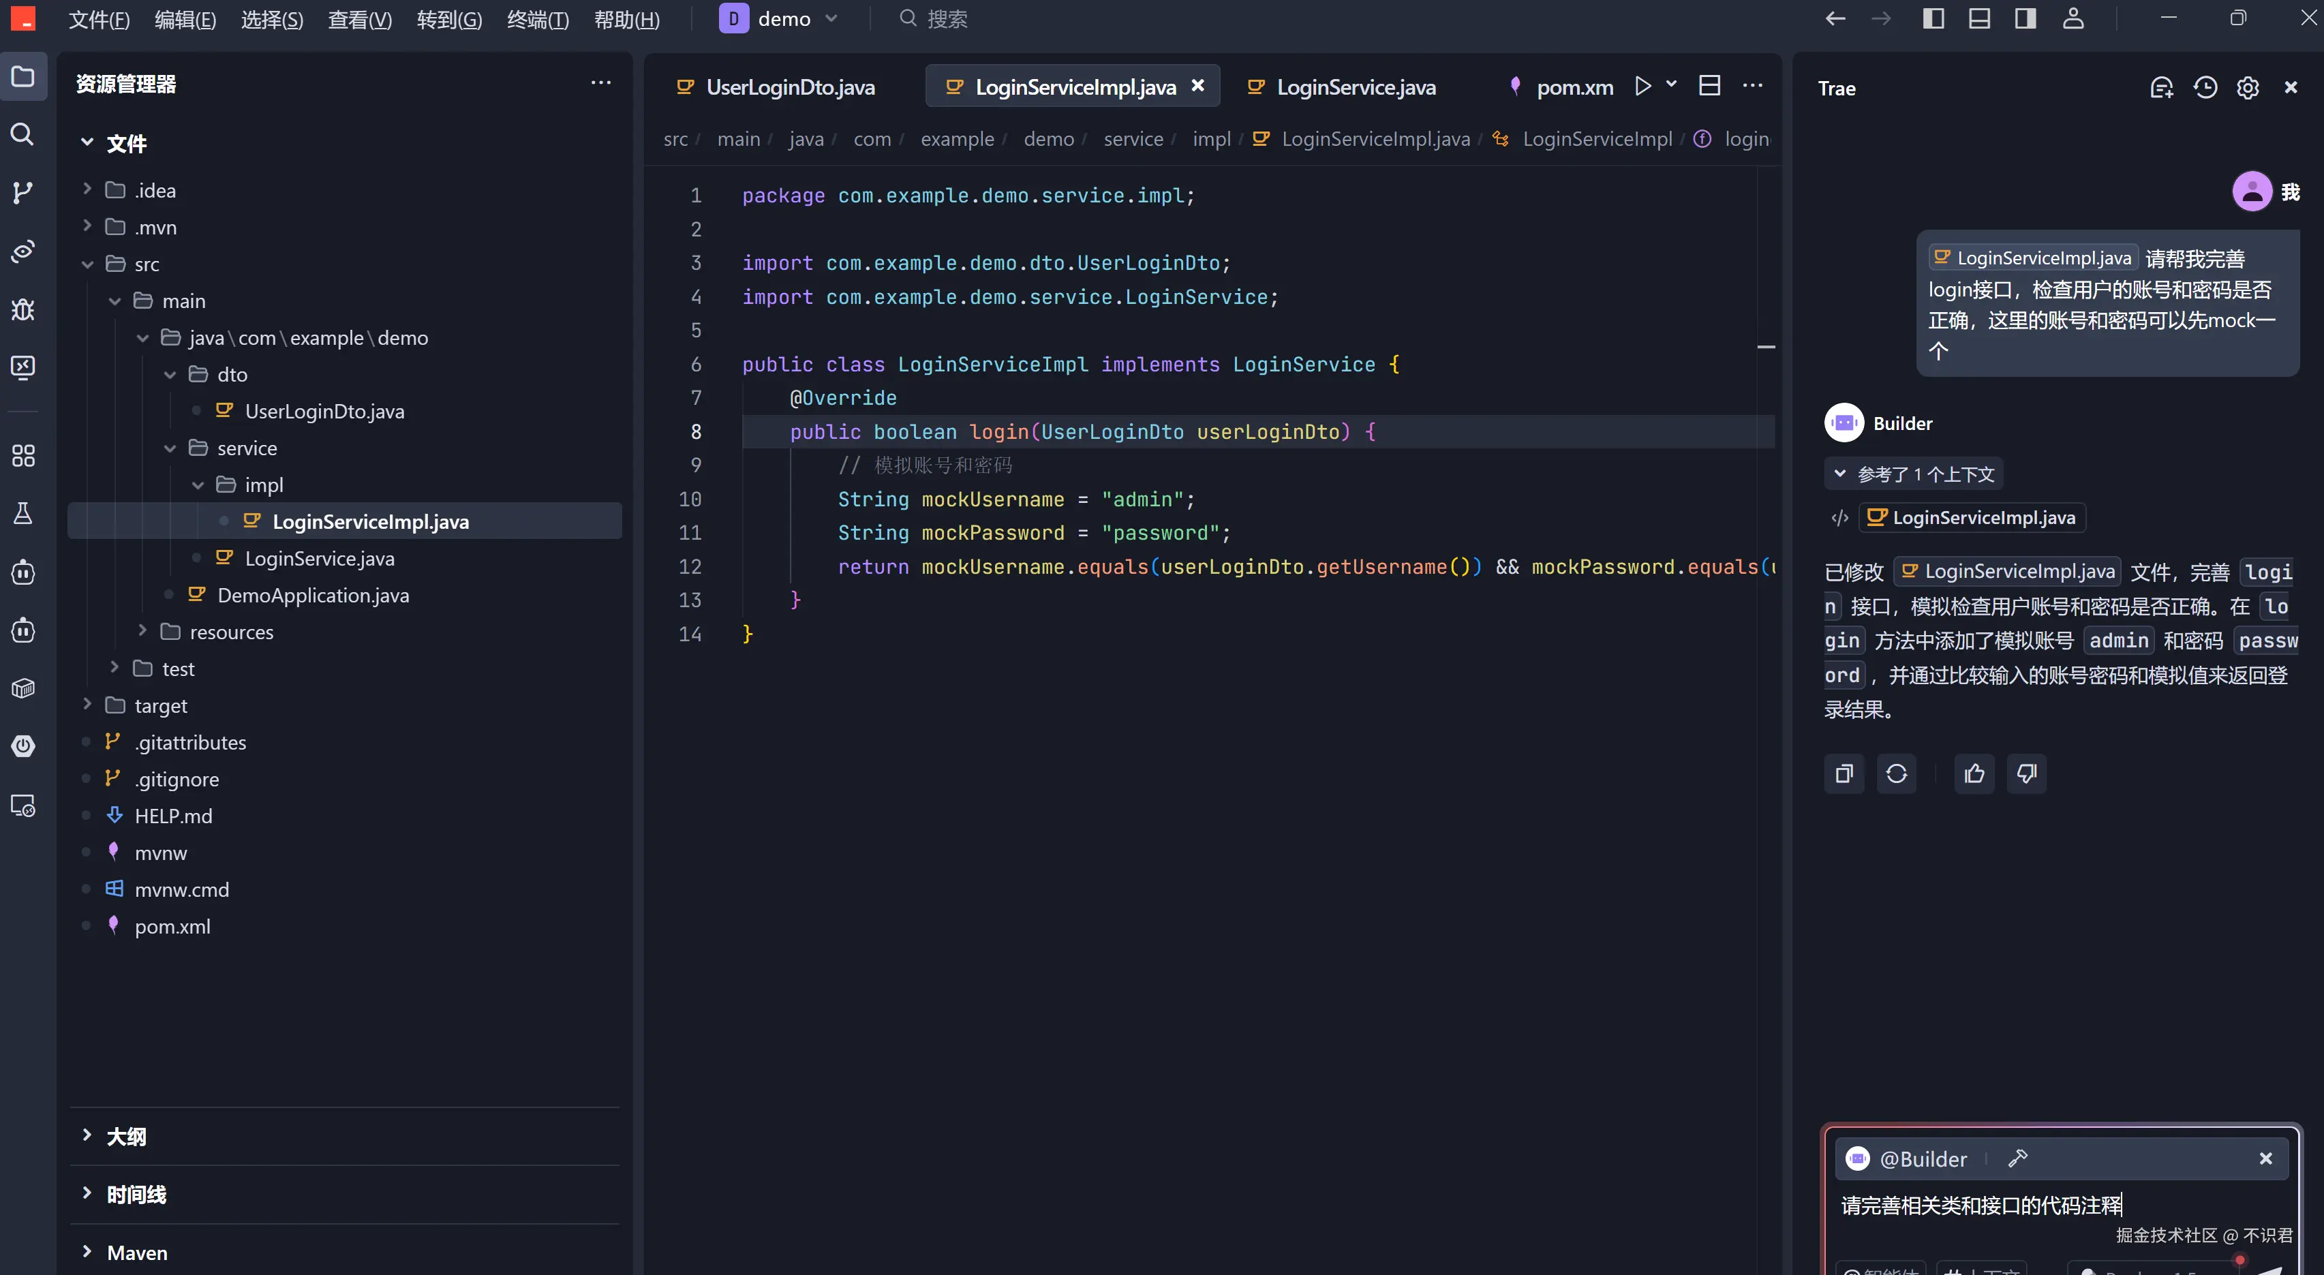Open the Source Control sidebar icon

pos(22,192)
